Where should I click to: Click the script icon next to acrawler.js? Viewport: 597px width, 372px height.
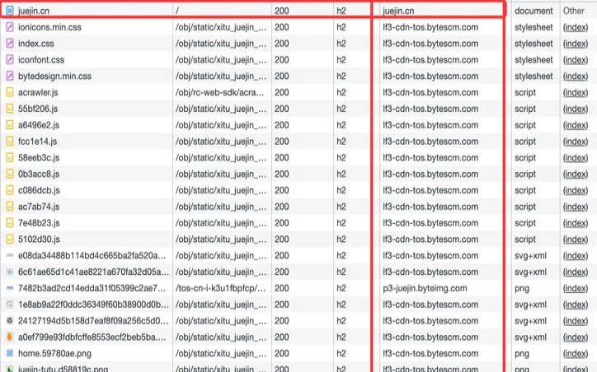[9, 92]
